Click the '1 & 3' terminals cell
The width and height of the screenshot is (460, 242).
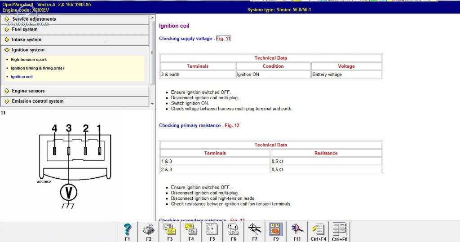tap(215, 161)
